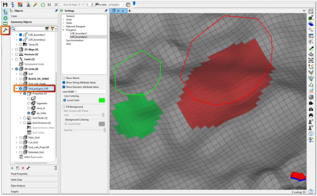Viewport: 317px width, 196px height.
Task: Click the gray X stop button
Action: [56, 4]
